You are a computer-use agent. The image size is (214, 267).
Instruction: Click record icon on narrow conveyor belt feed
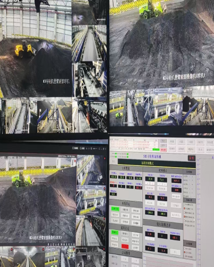tap(104, 218)
